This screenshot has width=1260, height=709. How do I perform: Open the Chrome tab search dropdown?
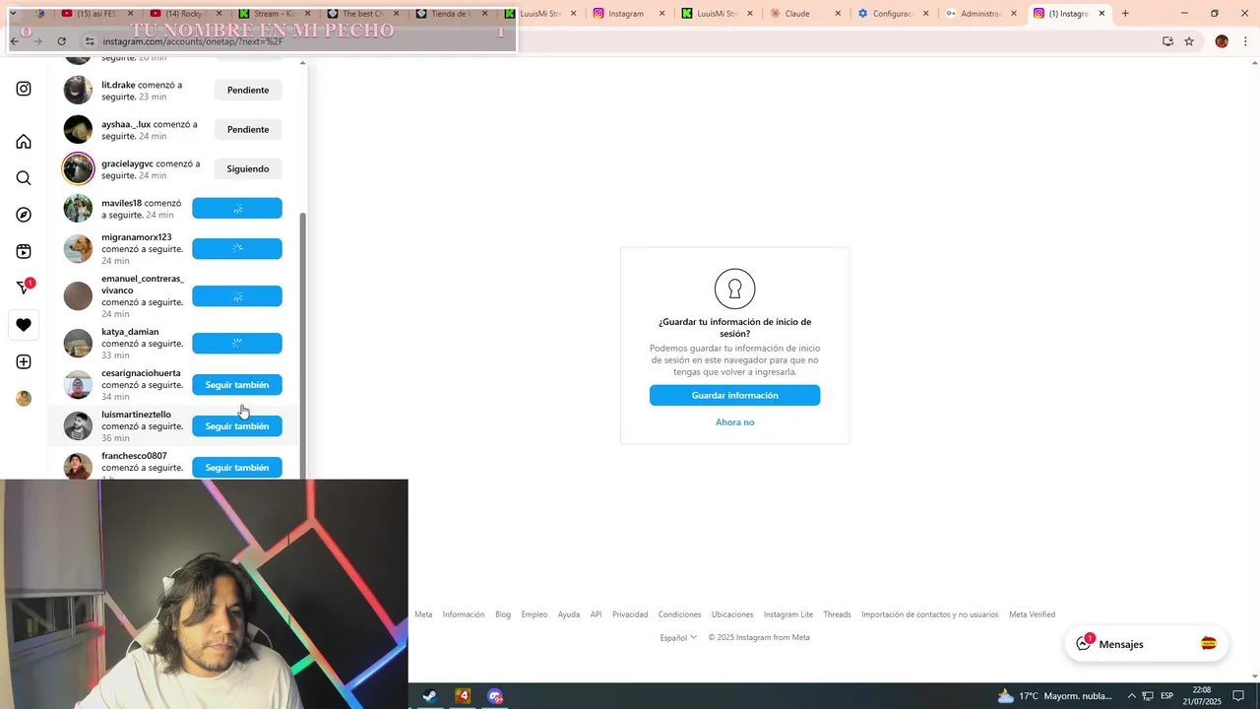[x=13, y=14]
